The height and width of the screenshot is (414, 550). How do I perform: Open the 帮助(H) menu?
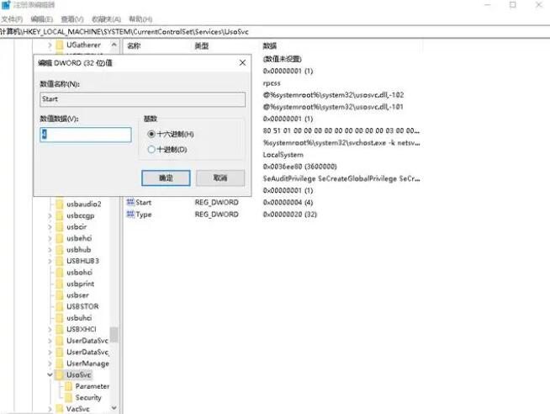point(140,19)
